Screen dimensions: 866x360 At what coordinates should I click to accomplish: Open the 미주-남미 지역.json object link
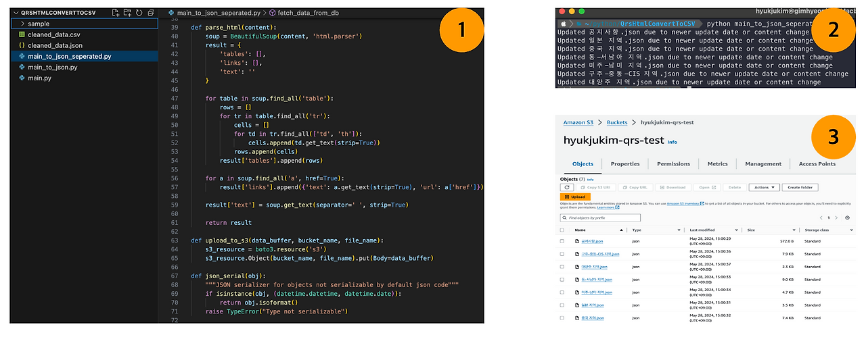click(x=597, y=292)
